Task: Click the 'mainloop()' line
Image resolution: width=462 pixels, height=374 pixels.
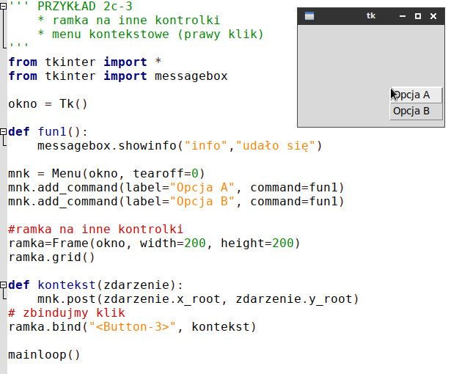Action: click(x=44, y=354)
